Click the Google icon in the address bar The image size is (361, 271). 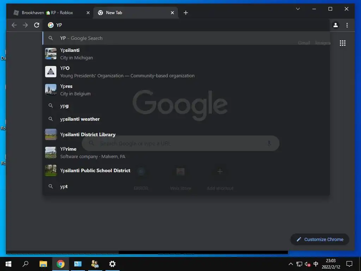pyautogui.click(x=51, y=25)
